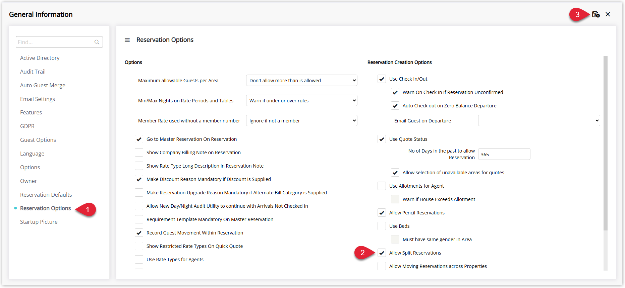This screenshot has height=288, width=625.
Task: Click the No of Days in past field
Action: 504,154
